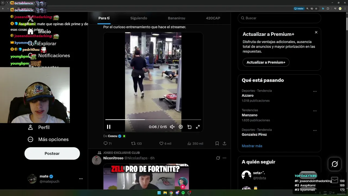Pause the playing video
The image size is (348, 196).
(x=108, y=127)
